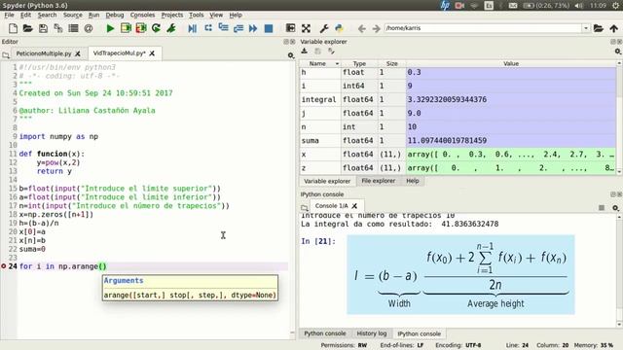Close the PeticionoMultiple.py tab

[x=78, y=53]
